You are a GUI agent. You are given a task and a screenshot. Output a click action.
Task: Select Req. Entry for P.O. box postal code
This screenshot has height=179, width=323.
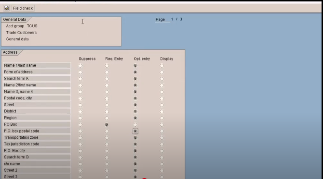[107, 131]
